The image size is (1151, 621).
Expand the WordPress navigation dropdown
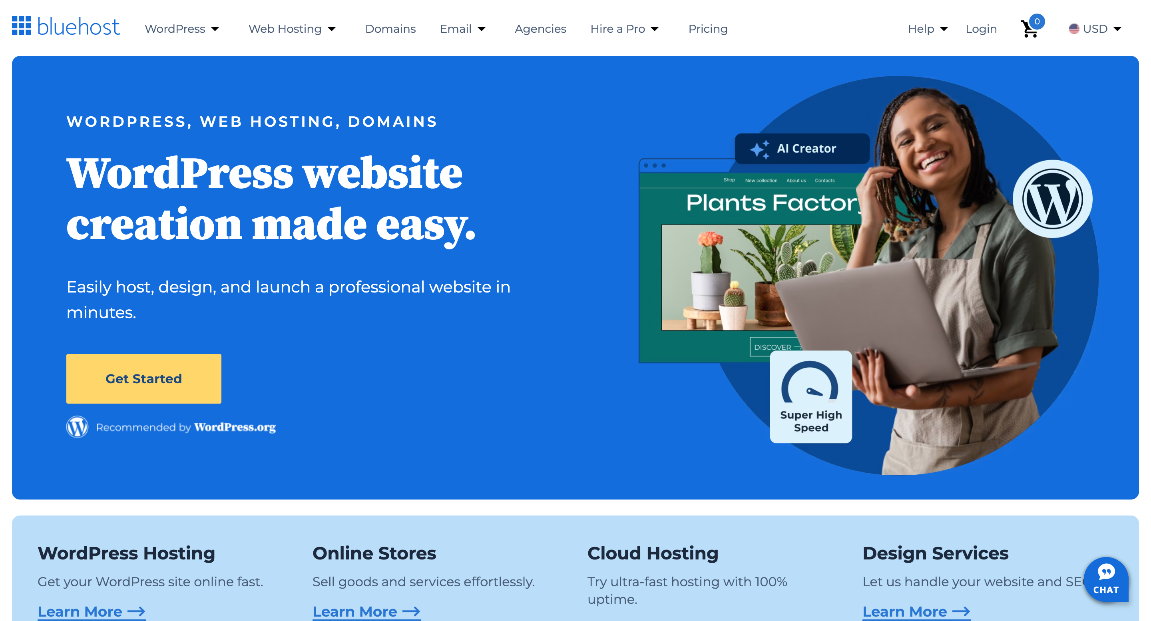click(182, 29)
